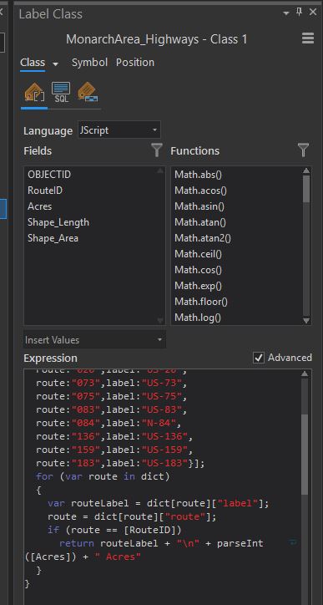Click the word wrap indicator in expression
The height and width of the screenshot is (605, 323).
coord(293,543)
